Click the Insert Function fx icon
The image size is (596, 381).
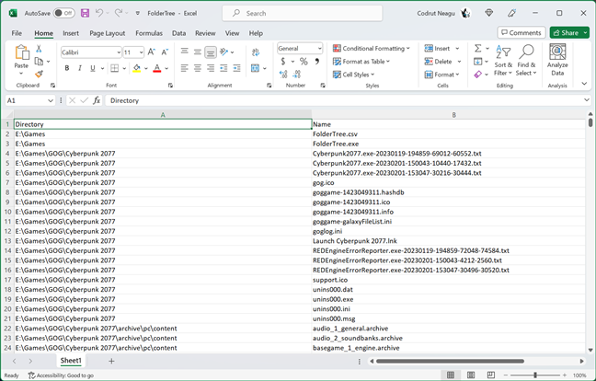coord(97,100)
